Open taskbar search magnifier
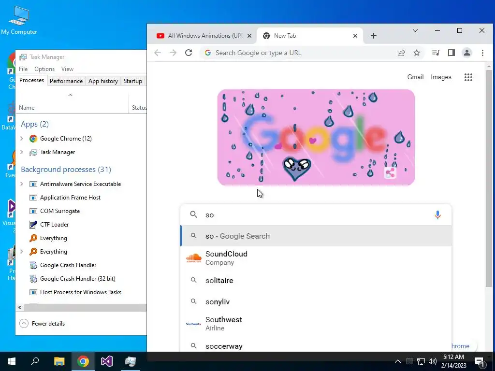The width and height of the screenshot is (495, 371). (35, 361)
